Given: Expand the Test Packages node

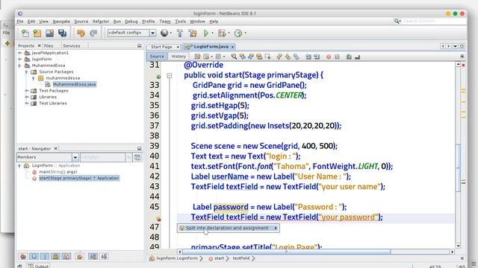Looking at the screenshot, I should coord(27,91).
